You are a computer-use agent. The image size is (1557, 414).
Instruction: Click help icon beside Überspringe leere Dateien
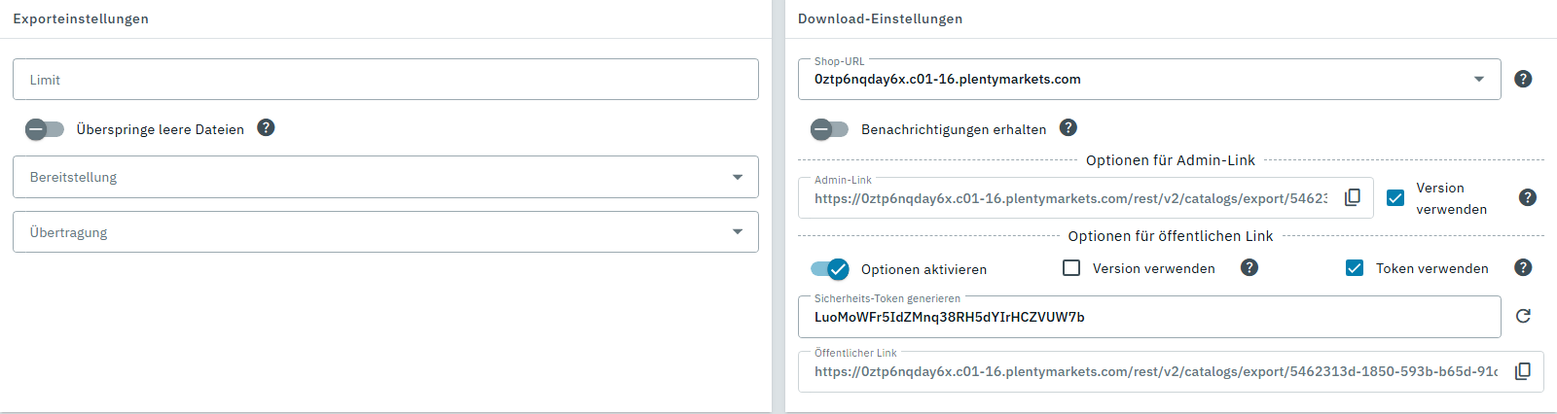[266, 127]
